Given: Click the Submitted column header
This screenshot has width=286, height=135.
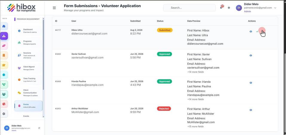Looking at the screenshot, I should click(x=135, y=21).
